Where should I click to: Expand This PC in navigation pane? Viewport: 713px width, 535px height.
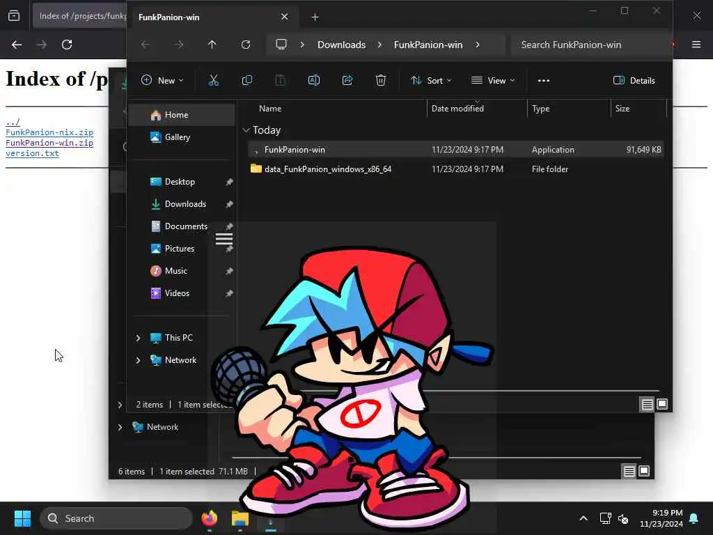(138, 338)
